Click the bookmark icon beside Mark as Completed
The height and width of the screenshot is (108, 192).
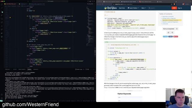pyautogui.click(x=177, y=29)
